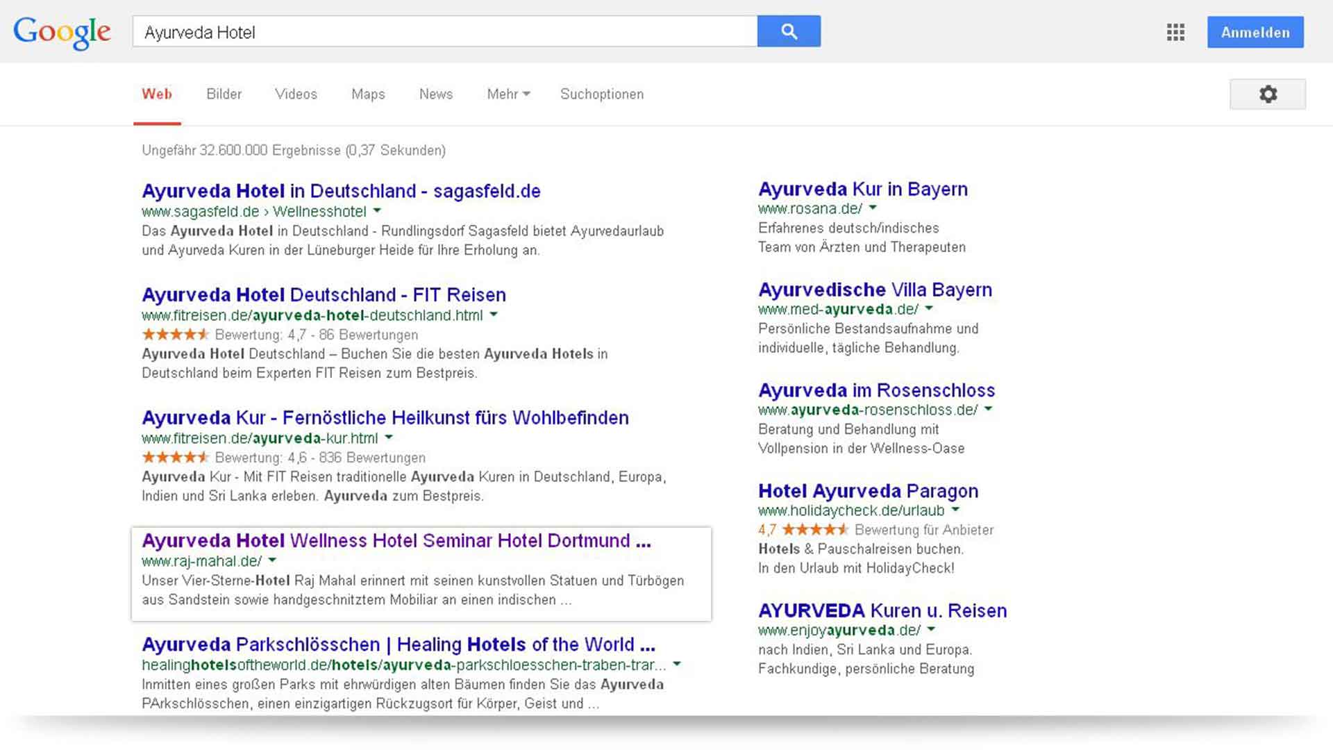Expand arrow beside www.enjoyayurveda.de URL
1333x750 pixels.
point(931,629)
